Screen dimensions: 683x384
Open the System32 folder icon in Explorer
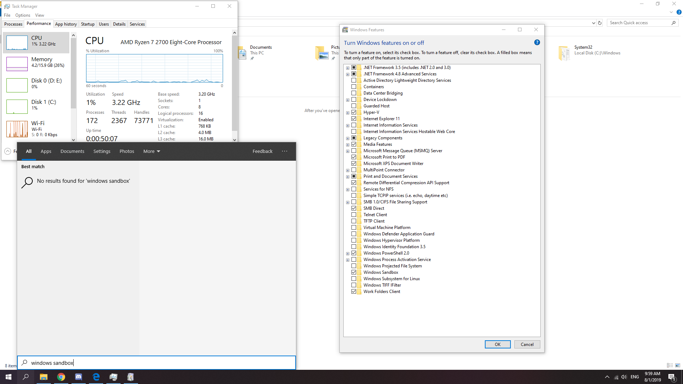(x=564, y=53)
